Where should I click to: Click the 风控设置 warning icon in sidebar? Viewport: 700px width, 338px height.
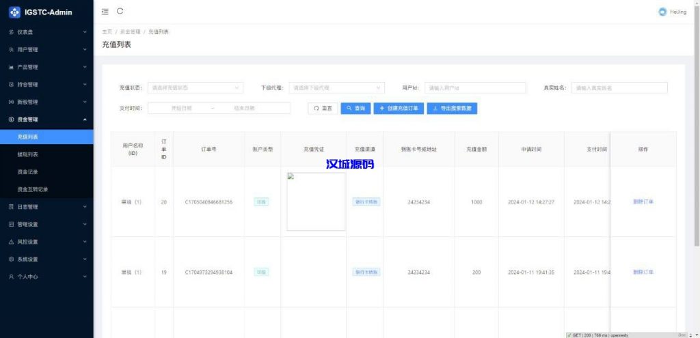click(11, 242)
